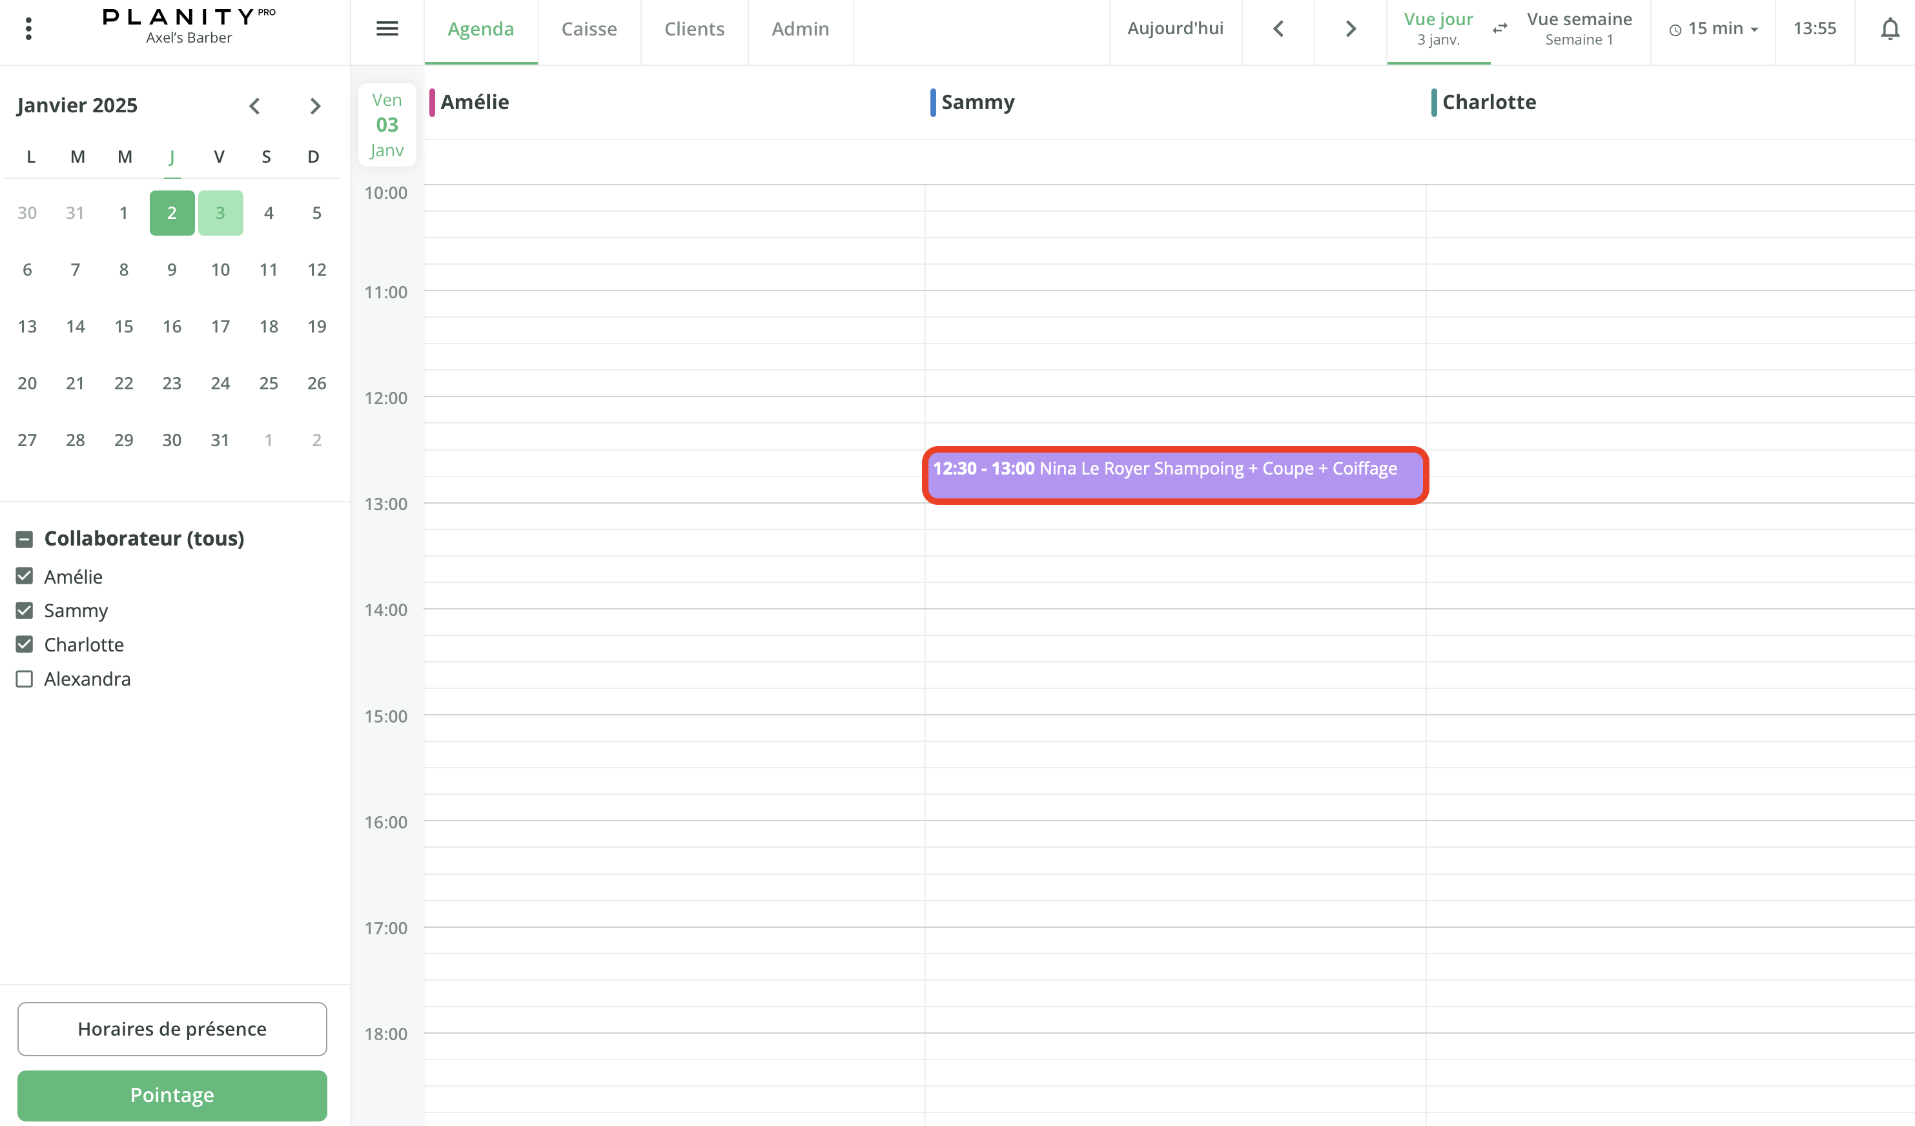Show previous month in mini calendar

coord(254,106)
